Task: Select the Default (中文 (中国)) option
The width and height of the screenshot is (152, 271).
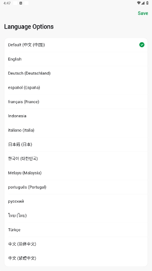Action: pyautogui.click(x=76, y=45)
